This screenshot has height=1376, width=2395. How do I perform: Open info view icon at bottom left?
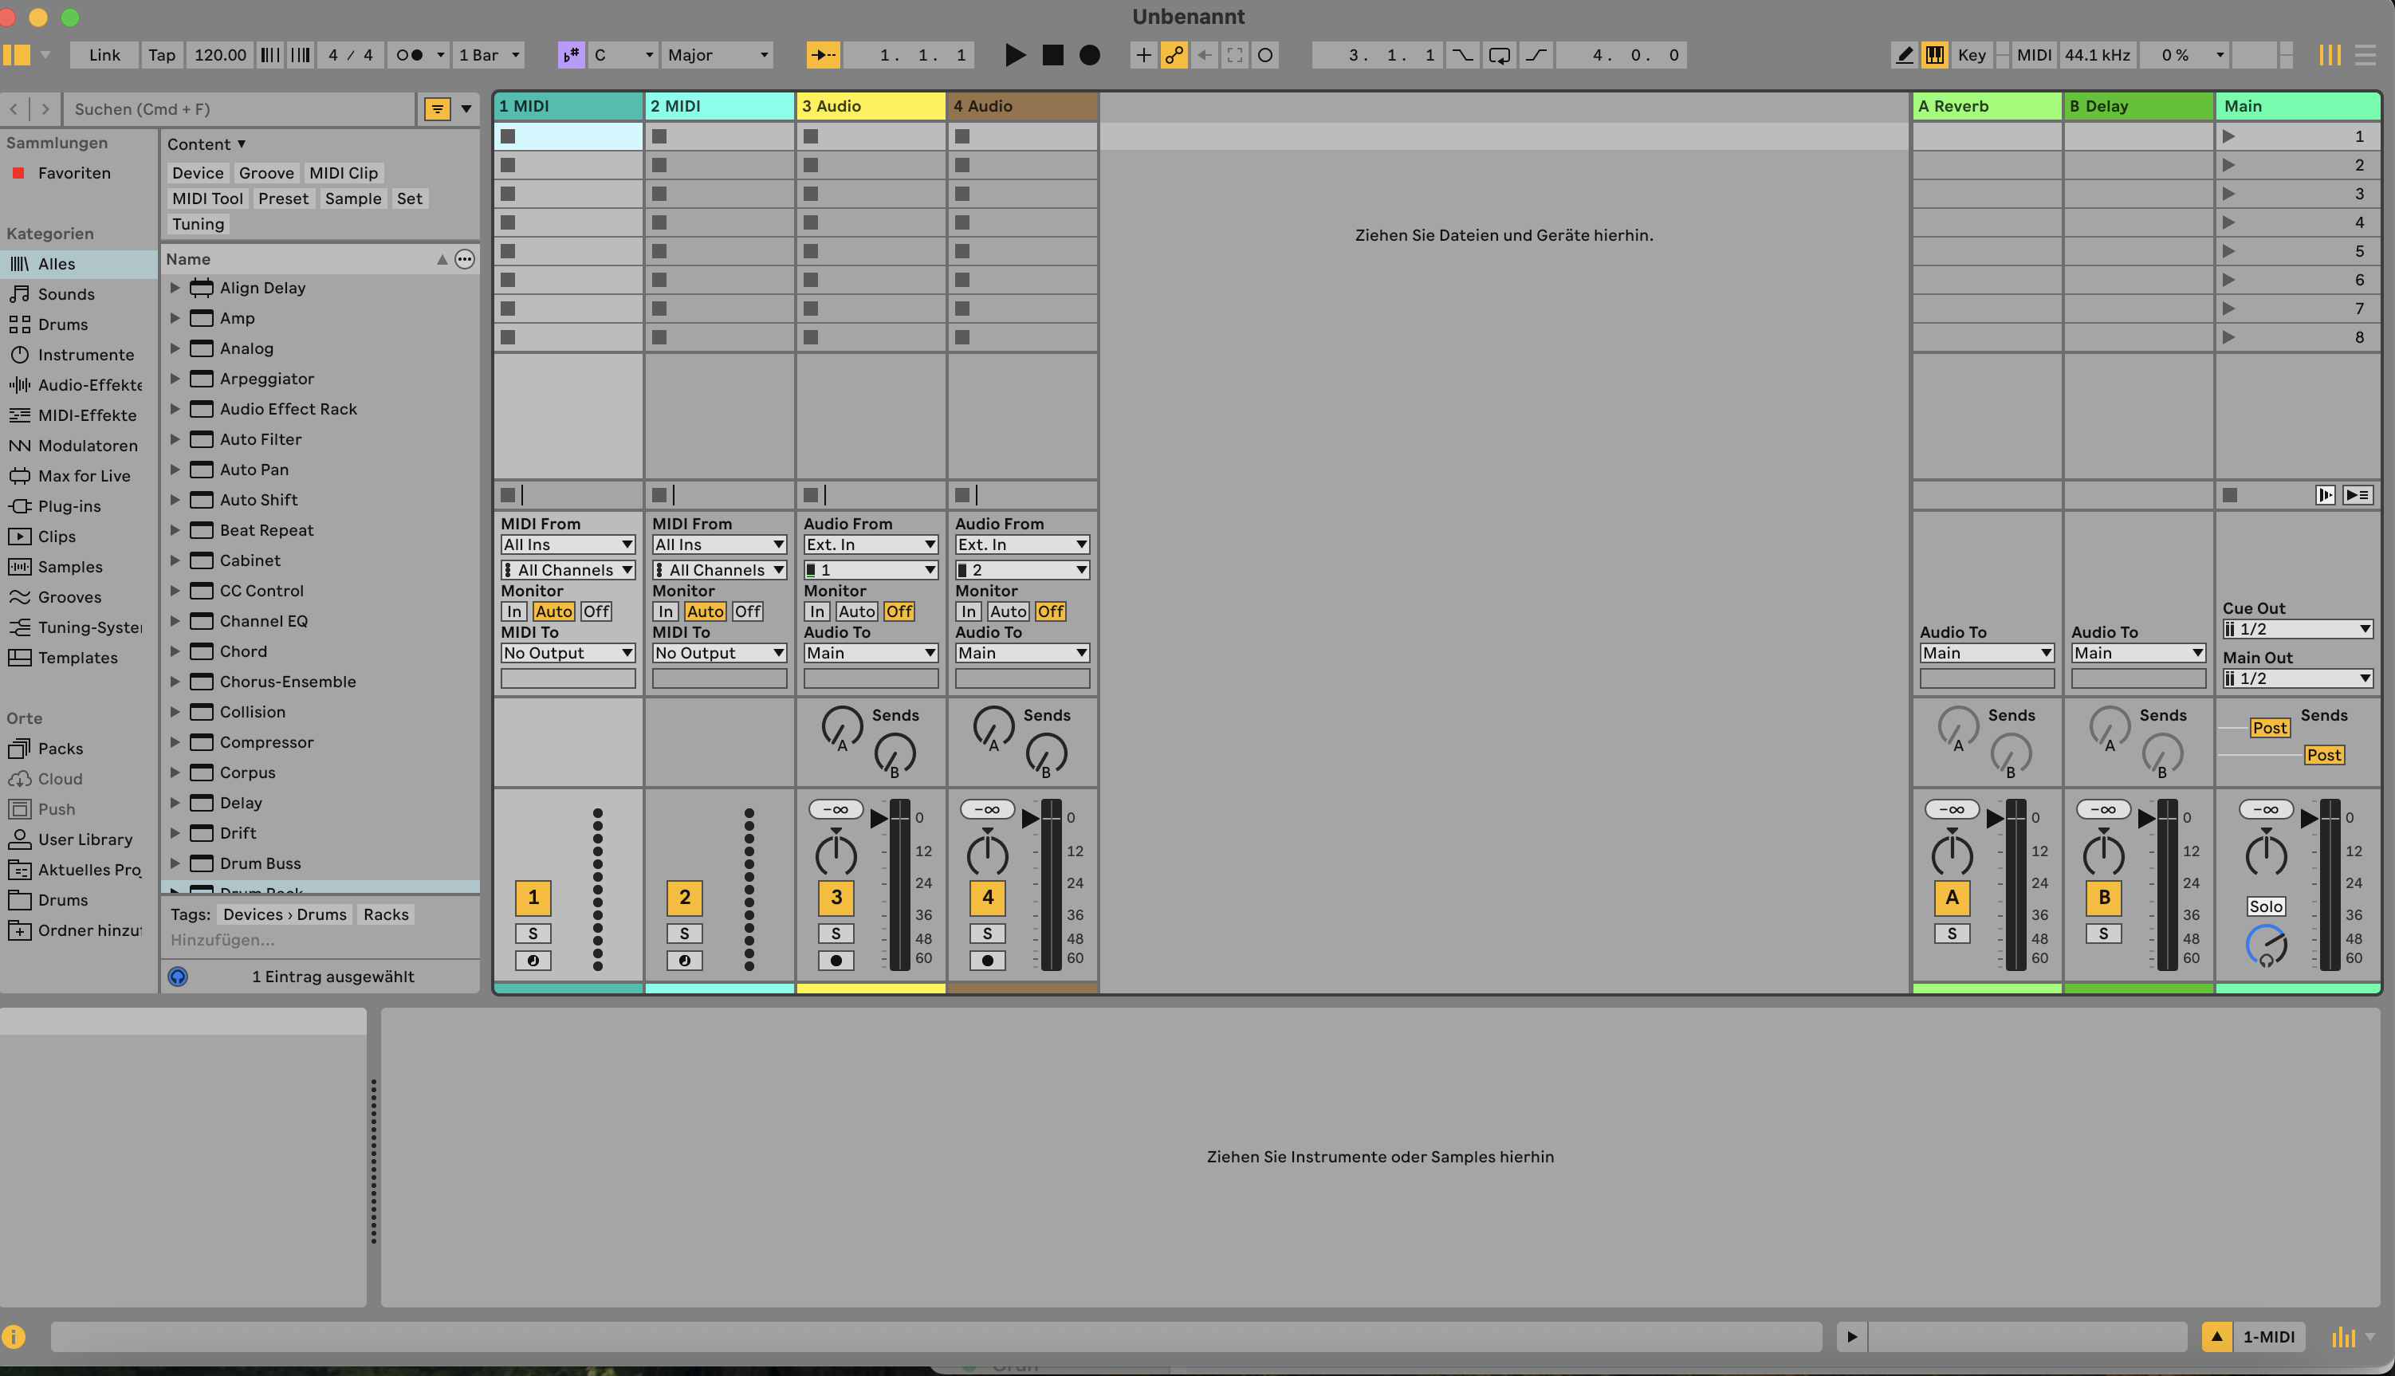click(14, 1336)
